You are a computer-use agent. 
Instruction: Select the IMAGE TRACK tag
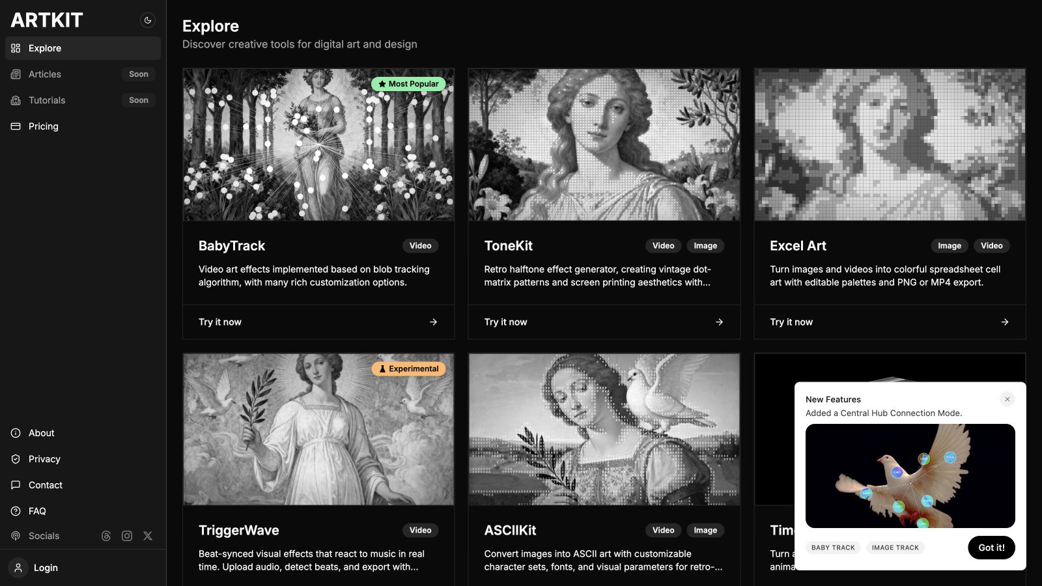[895, 548]
